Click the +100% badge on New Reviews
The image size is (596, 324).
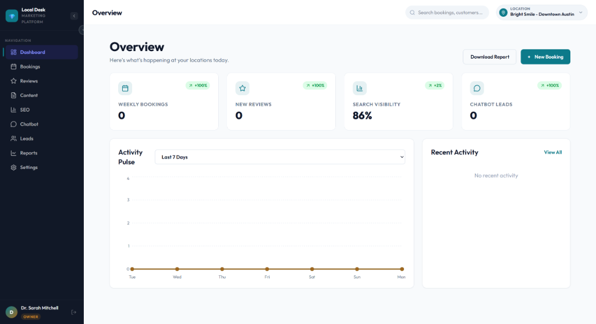315,86
